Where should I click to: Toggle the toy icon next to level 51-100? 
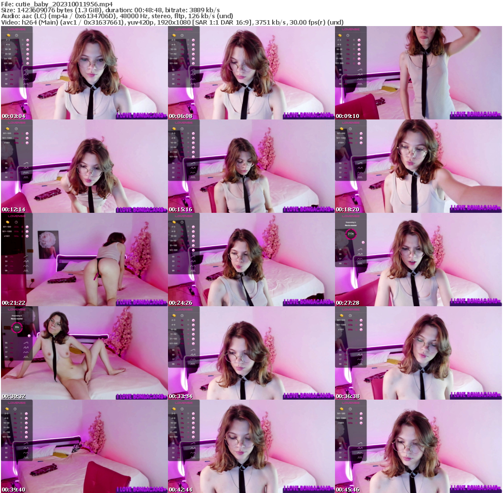28,58
